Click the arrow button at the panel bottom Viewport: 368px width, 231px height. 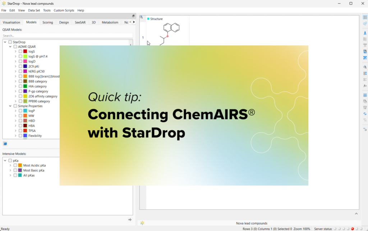coord(129,219)
